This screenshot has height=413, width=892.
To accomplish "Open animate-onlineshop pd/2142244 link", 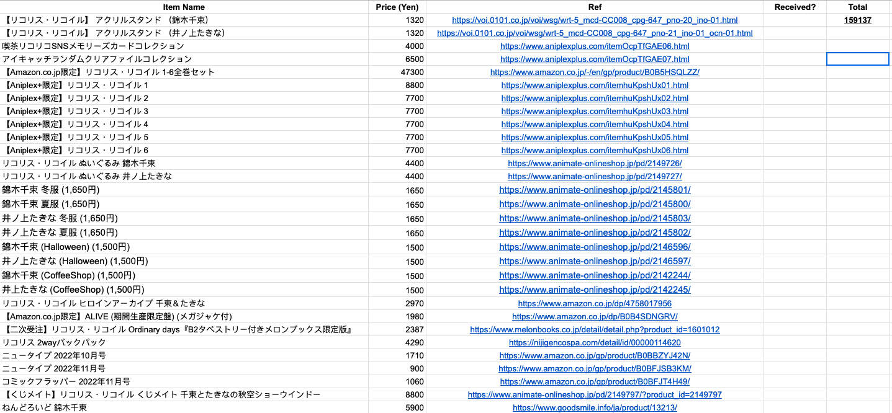I will click(595, 276).
